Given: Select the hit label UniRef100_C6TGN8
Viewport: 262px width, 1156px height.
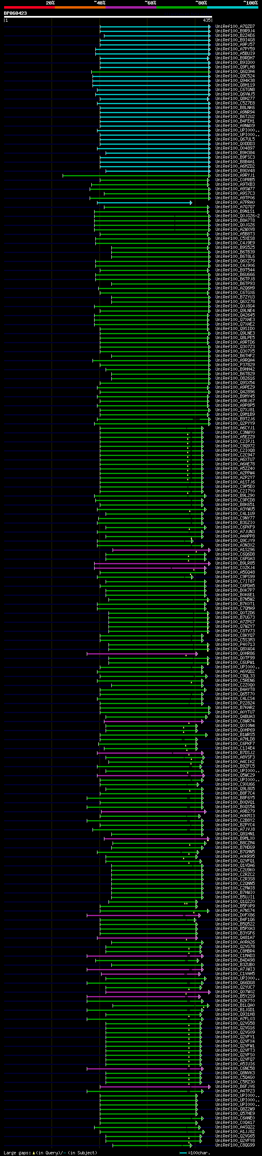Looking at the screenshot, I should coord(235,90).
